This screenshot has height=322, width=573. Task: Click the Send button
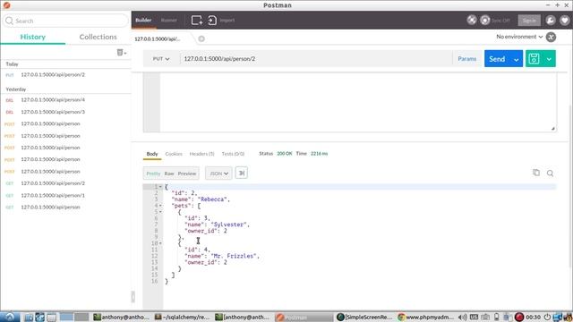[497, 59]
